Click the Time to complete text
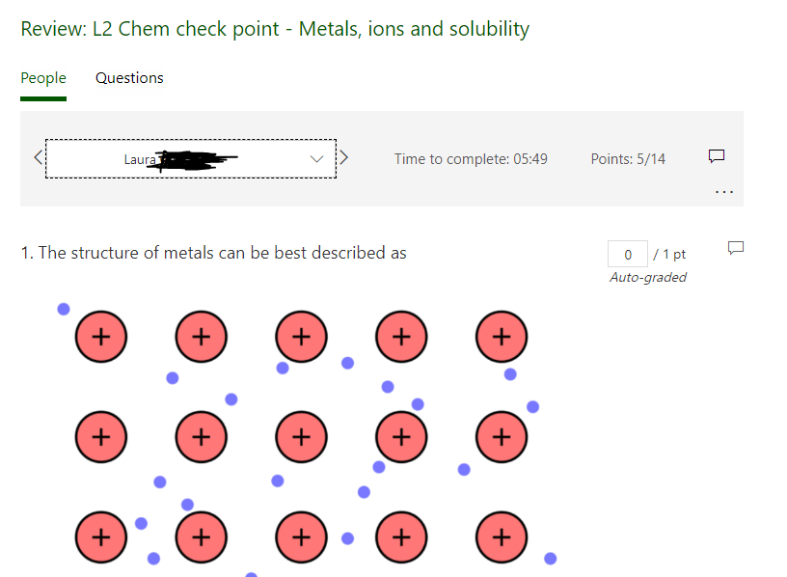787x577 pixels. (471, 158)
